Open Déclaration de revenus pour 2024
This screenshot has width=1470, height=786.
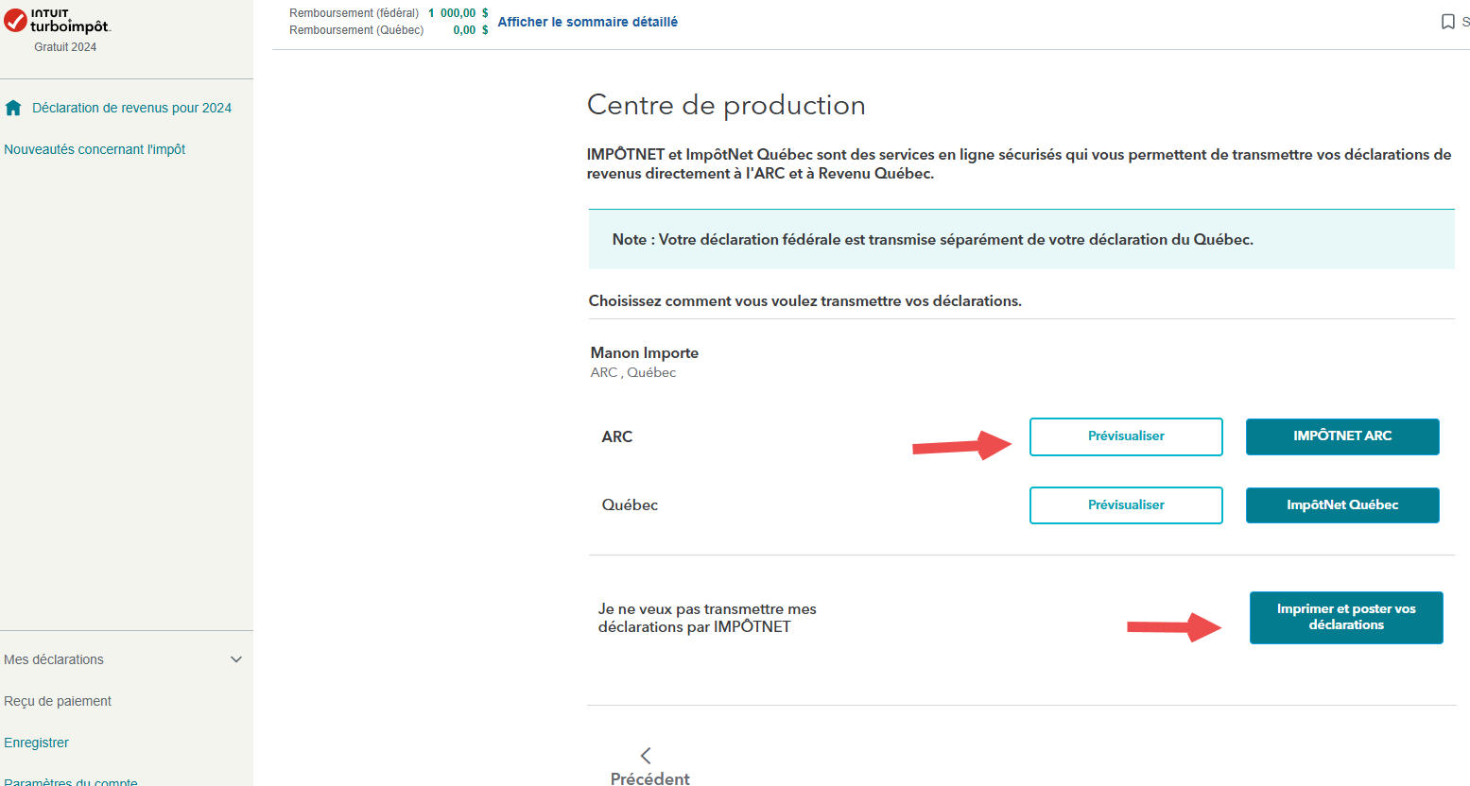pyautogui.click(x=131, y=108)
